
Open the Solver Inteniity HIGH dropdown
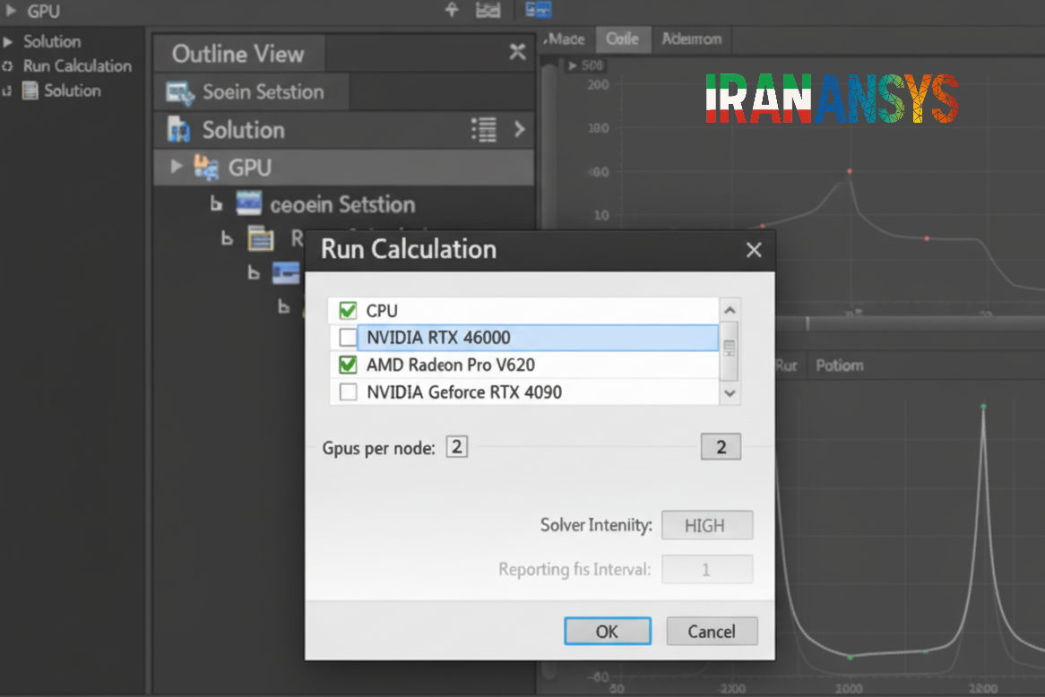(707, 525)
